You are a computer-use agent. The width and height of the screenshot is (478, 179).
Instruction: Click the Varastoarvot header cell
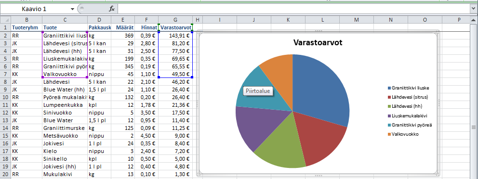(175, 28)
